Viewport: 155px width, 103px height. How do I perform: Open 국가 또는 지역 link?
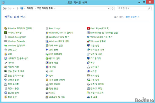[x=97, y=50]
